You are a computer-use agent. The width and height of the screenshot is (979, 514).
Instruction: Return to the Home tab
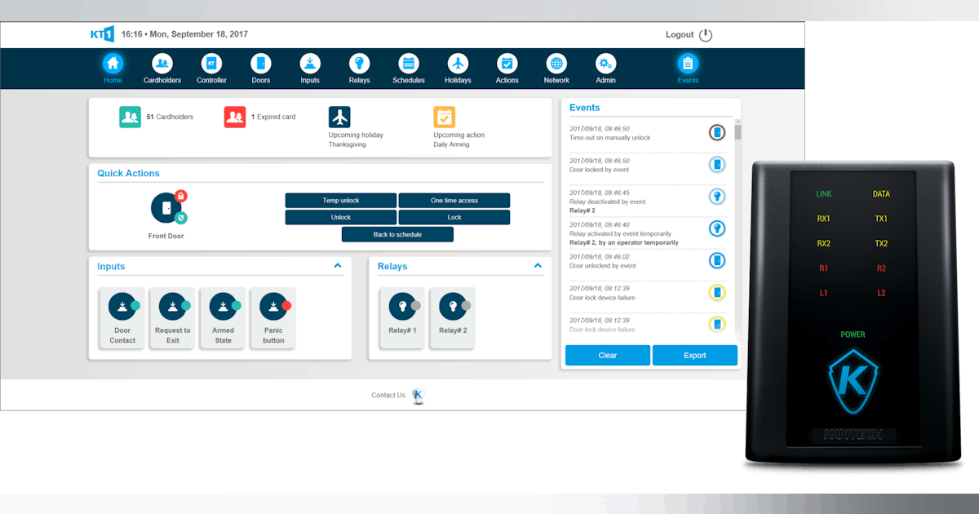[113, 63]
